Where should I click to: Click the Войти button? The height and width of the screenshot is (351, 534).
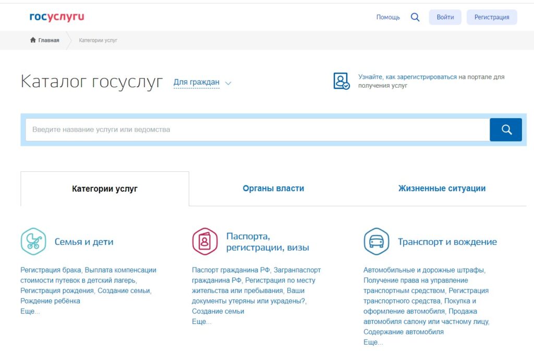[445, 17]
